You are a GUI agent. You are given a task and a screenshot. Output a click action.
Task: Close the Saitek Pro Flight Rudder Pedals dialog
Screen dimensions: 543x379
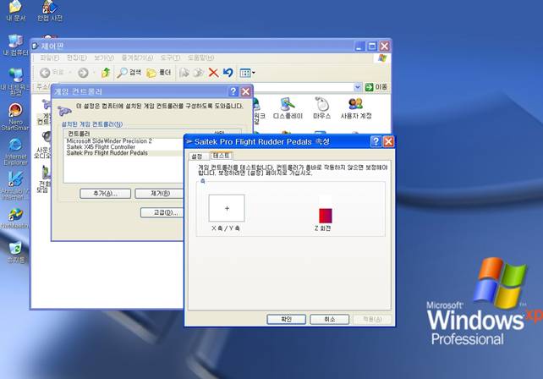[388, 141]
